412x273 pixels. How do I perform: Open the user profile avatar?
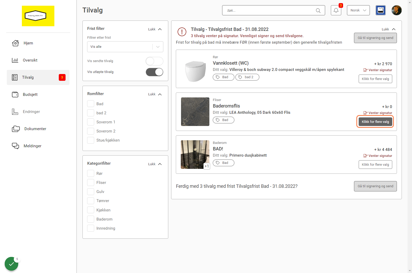396,10
